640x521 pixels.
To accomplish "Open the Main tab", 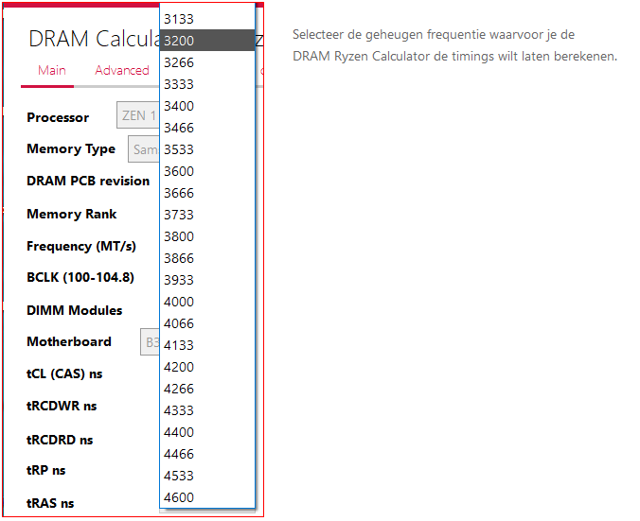I will [x=52, y=70].
